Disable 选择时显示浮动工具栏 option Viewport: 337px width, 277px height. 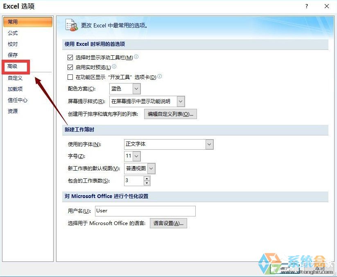pos(70,57)
